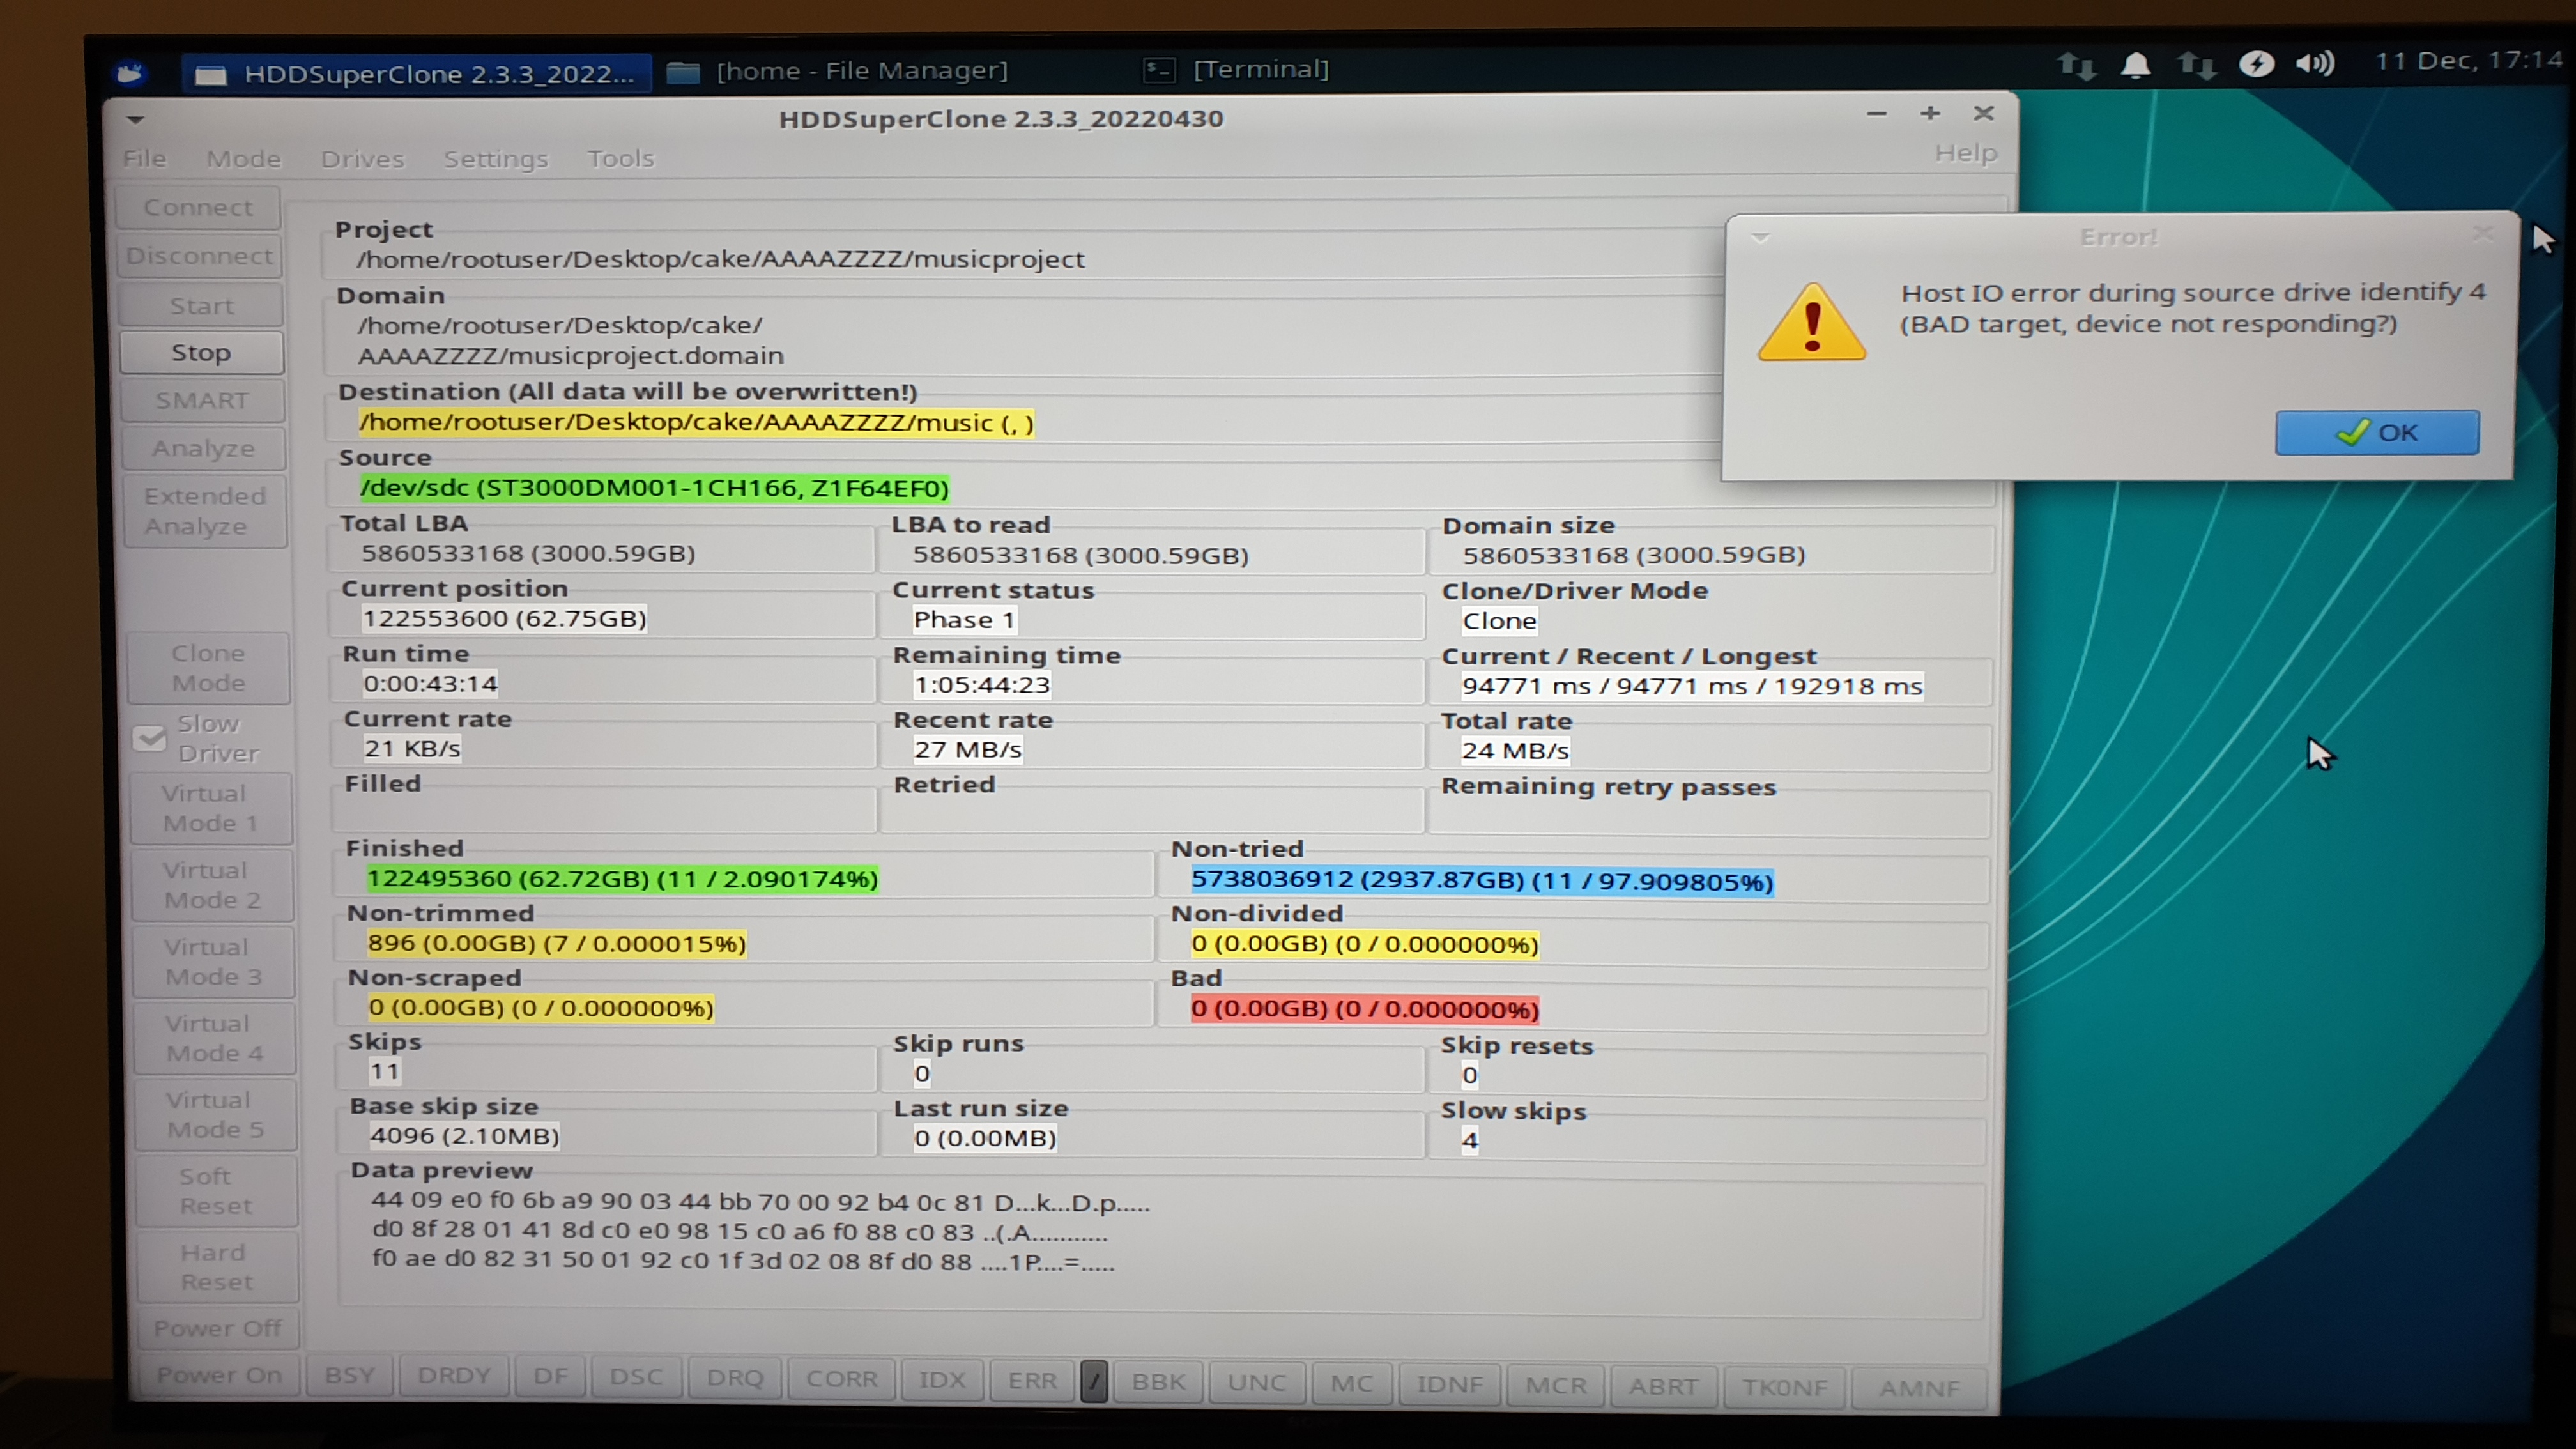The image size is (2576, 1449).
Task: Open the Drives menu
Action: click(x=362, y=159)
